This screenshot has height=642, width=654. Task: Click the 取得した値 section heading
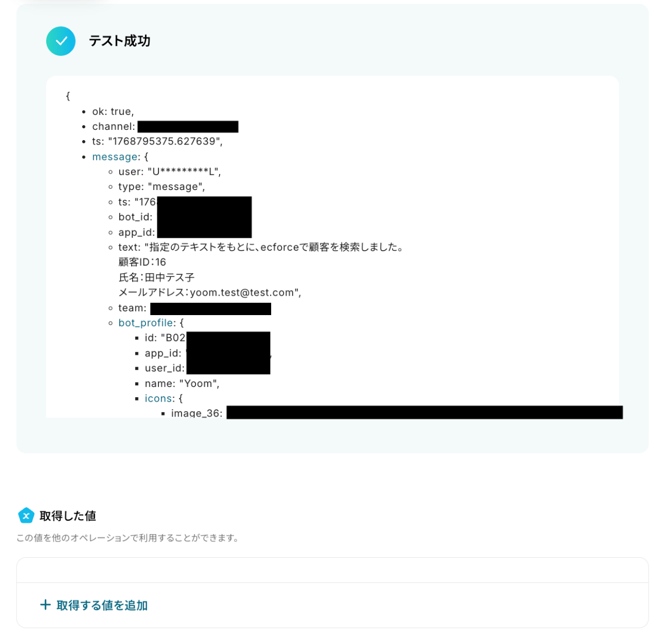68,516
